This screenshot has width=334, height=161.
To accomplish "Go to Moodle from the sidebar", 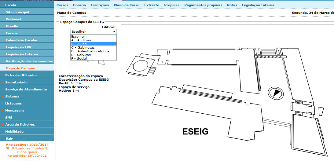I will (12, 26).
